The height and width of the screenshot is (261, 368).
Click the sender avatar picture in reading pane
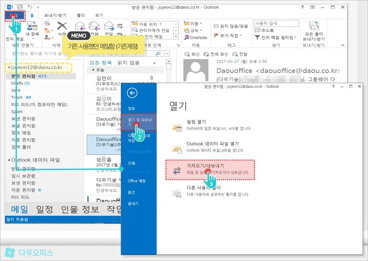click(x=196, y=70)
